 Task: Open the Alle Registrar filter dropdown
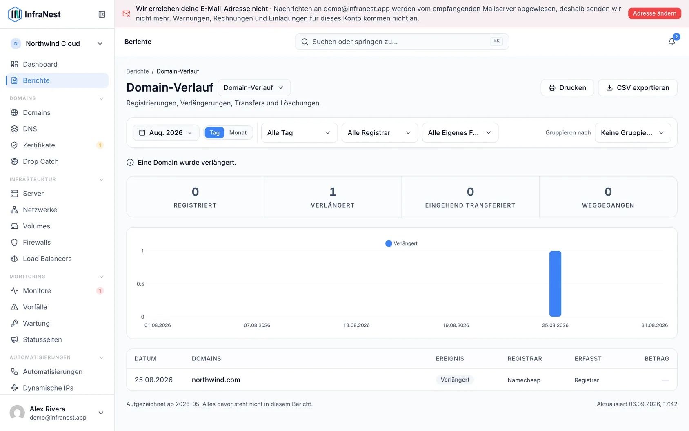379,132
